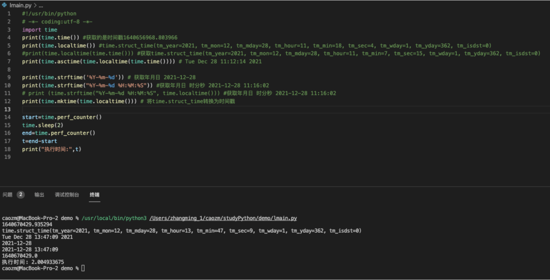Click the terminal prompt cursor block
The width and height of the screenshot is (550, 280).
pyautogui.click(x=83, y=268)
